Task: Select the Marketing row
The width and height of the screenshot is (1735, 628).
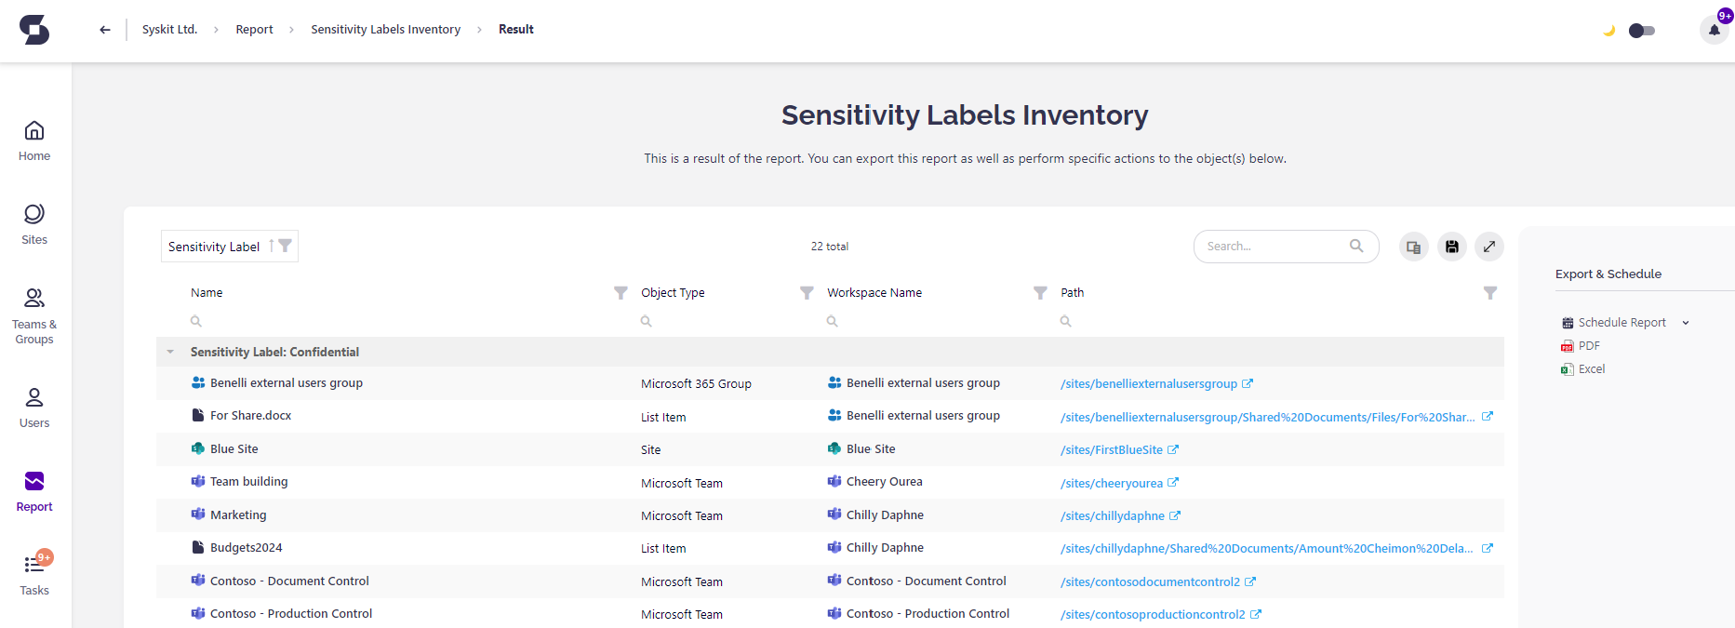Action: pos(830,514)
